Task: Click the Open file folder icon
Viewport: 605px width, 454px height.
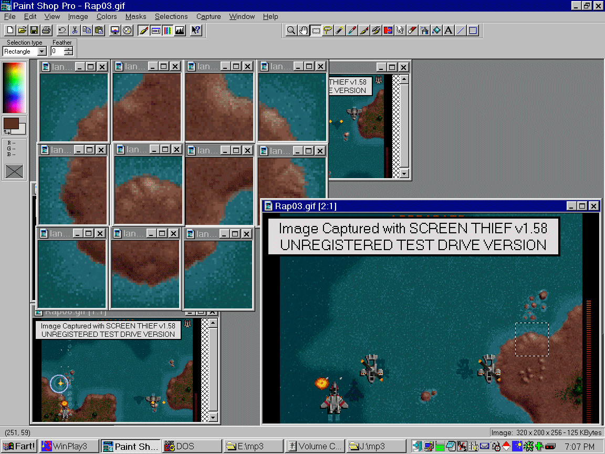Action: [23, 30]
